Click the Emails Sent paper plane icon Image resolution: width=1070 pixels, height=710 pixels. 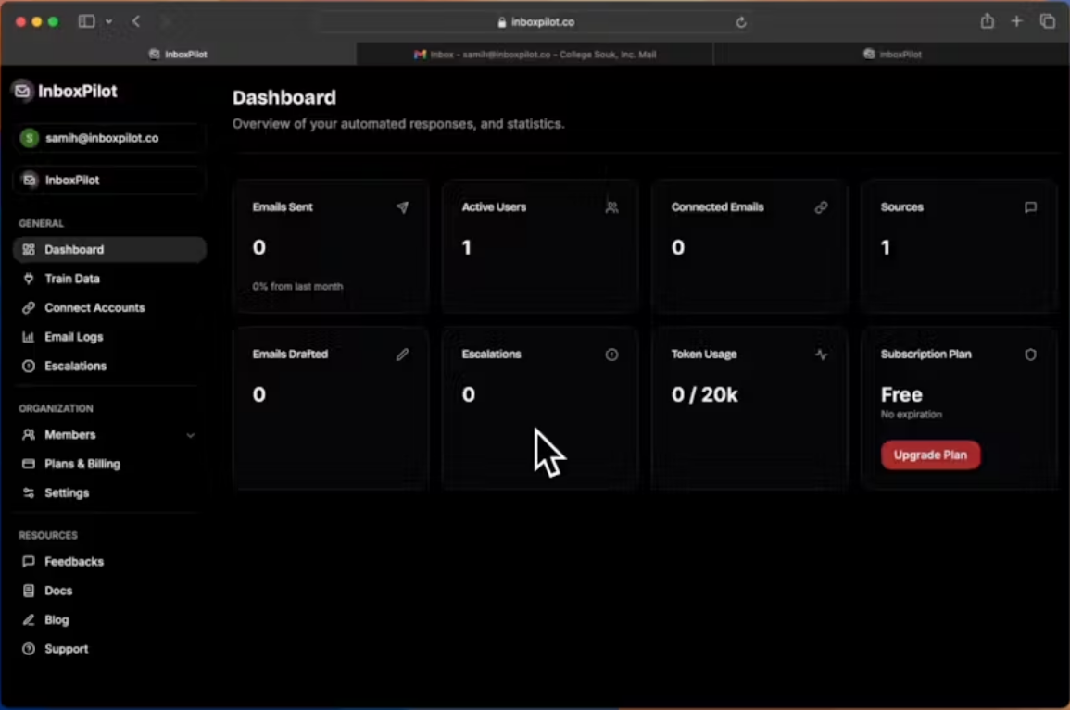coord(403,207)
